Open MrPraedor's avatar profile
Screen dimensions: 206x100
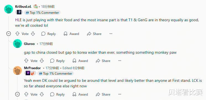17,71
